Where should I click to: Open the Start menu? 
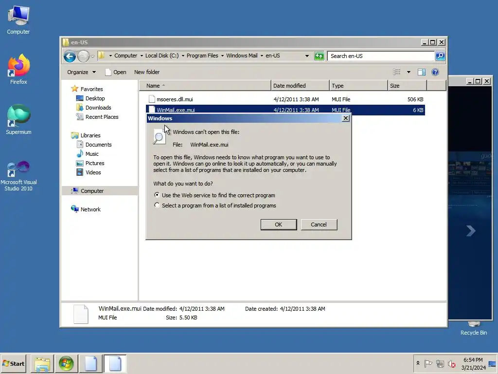14,363
